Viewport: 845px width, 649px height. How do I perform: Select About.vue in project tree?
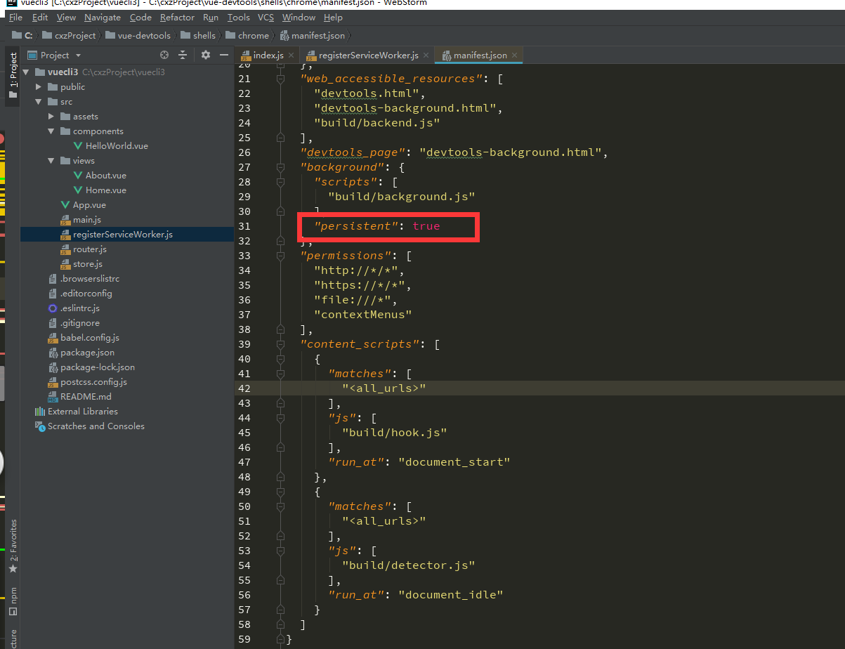tap(106, 176)
